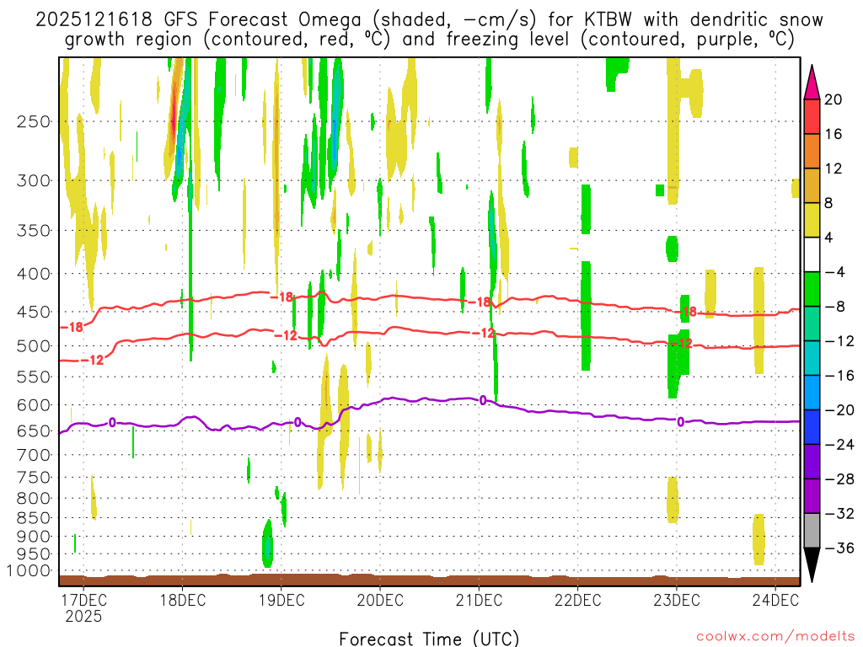Click the chart title second line
Viewport: 863px width, 647px height.
(x=429, y=40)
